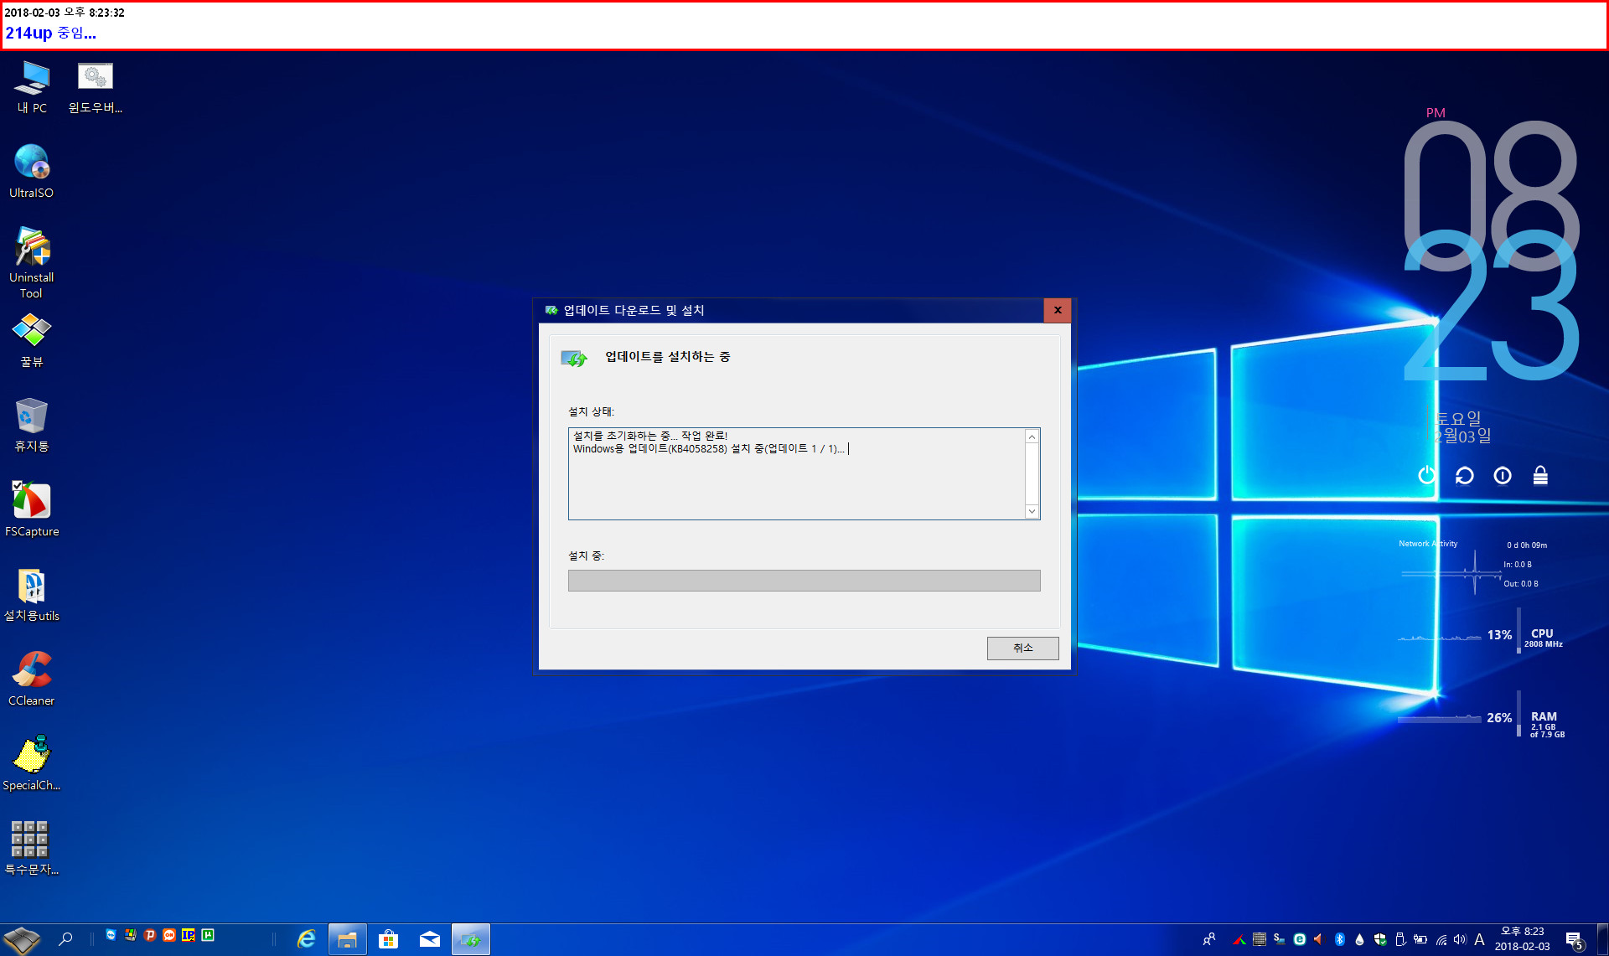Open 내 PC desktop icon
The height and width of the screenshot is (956, 1609).
pos(32,87)
